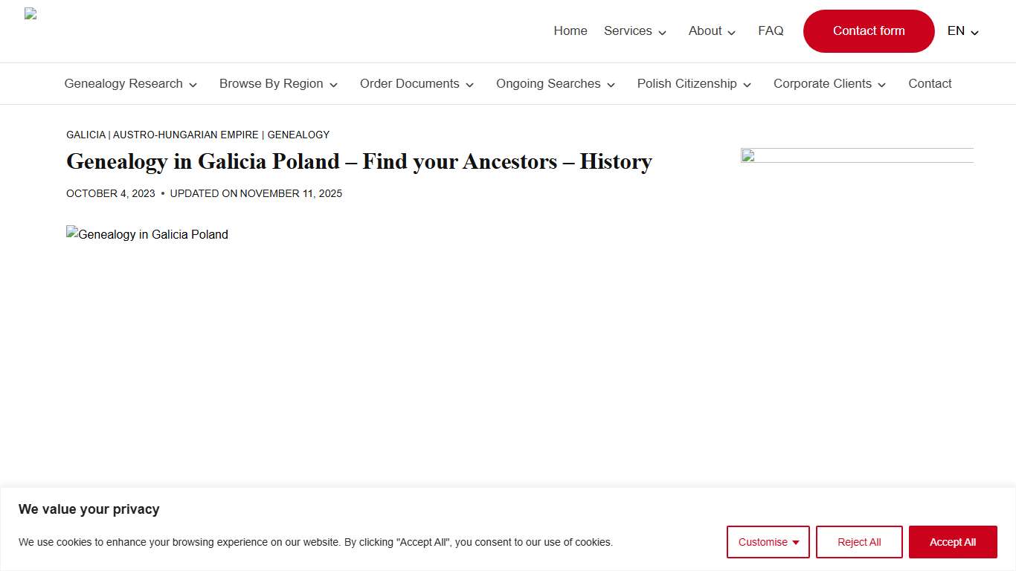Screen dimensions: 1016x571
Task: Click the Genealogy in Galicia Poland image placeholder
Action: [147, 234]
